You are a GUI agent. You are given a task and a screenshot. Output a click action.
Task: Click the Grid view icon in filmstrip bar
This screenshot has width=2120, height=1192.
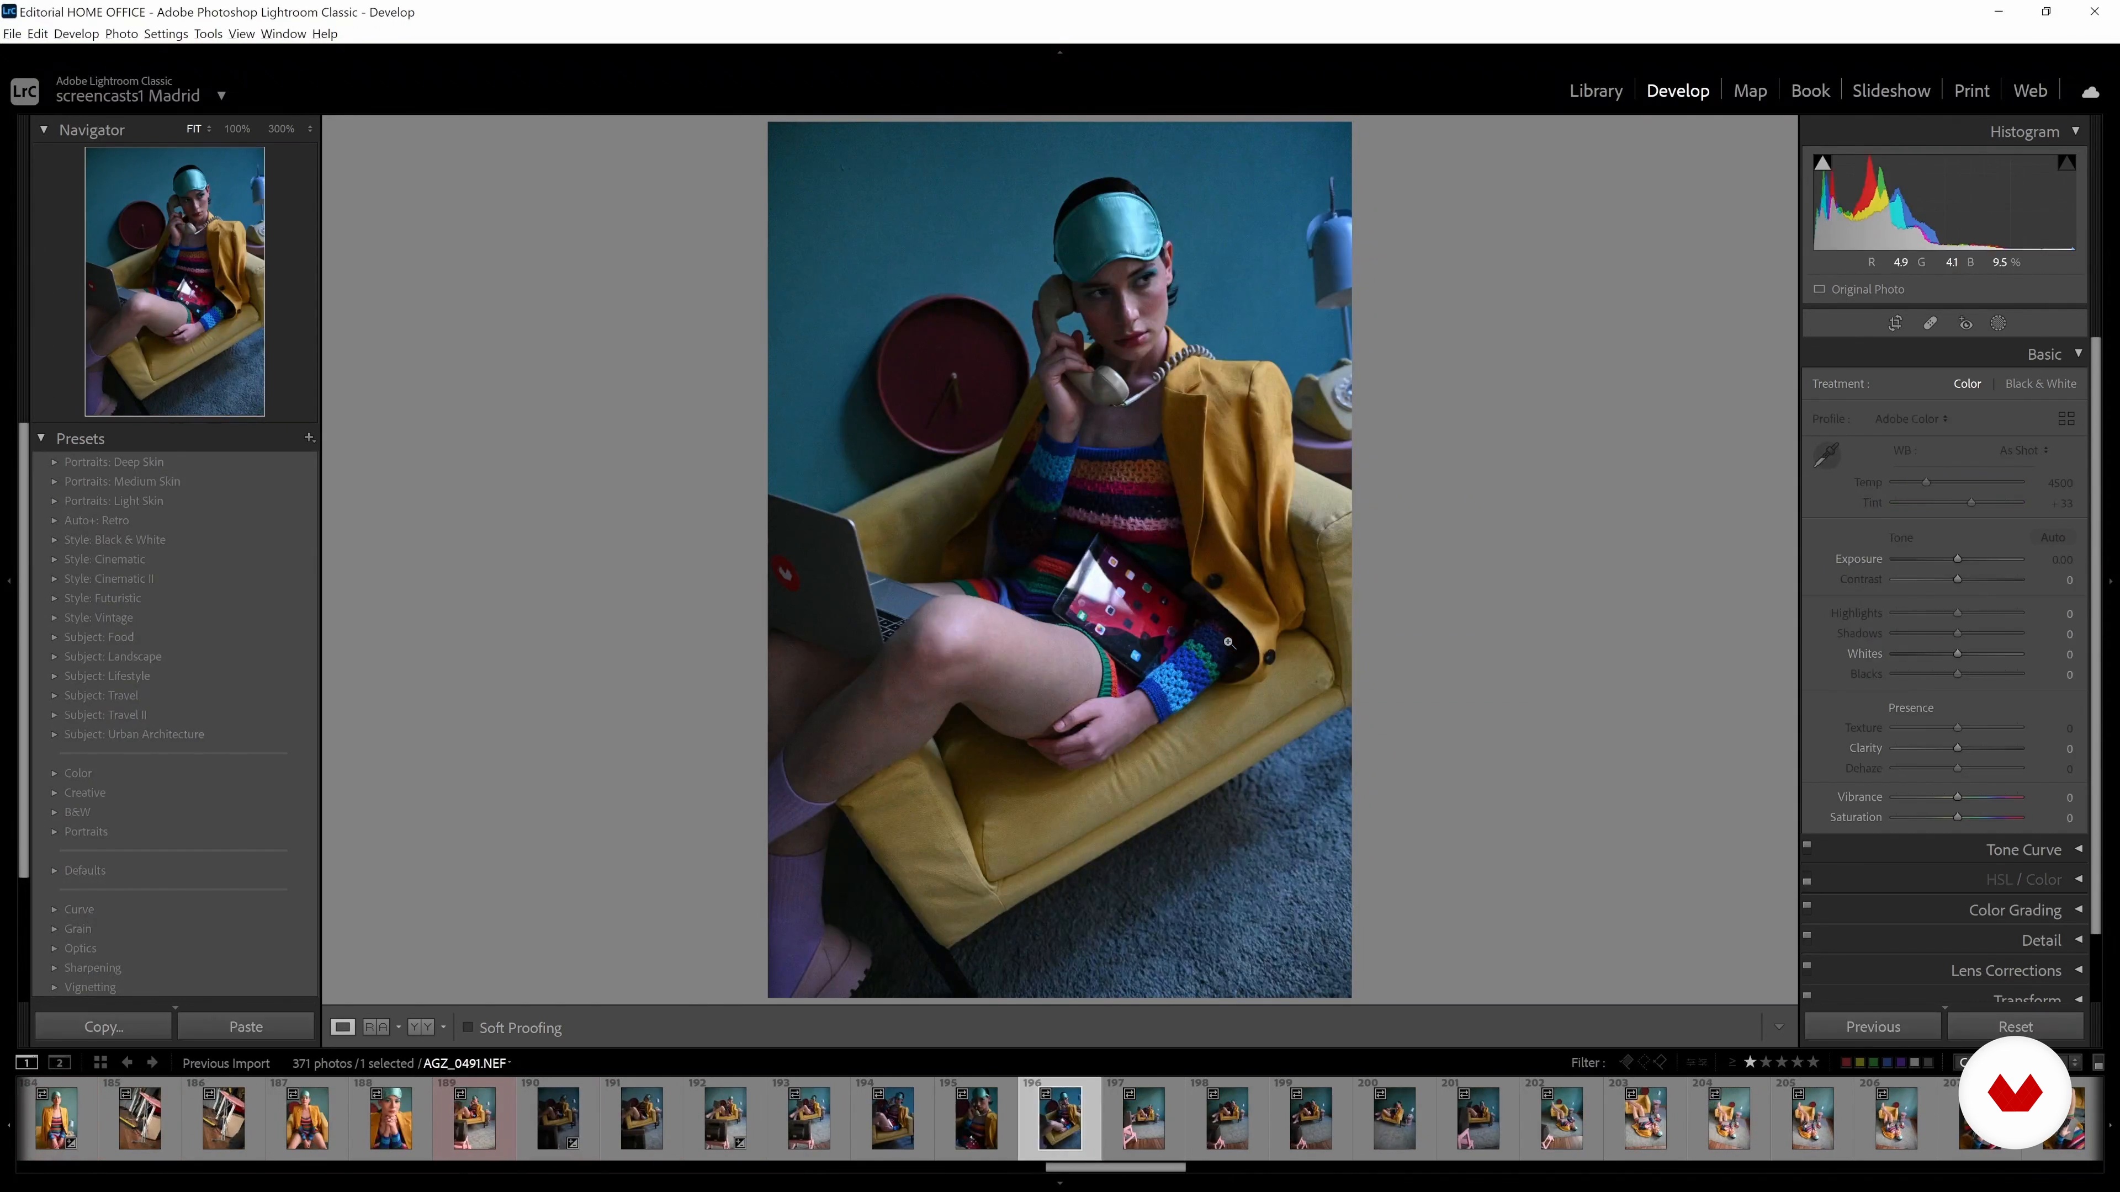100,1062
